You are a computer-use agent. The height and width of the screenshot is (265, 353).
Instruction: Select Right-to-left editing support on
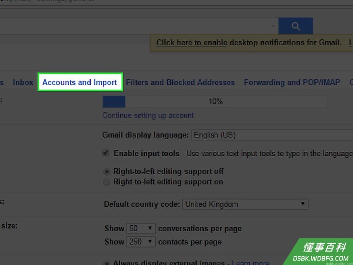(x=107, y=182)
